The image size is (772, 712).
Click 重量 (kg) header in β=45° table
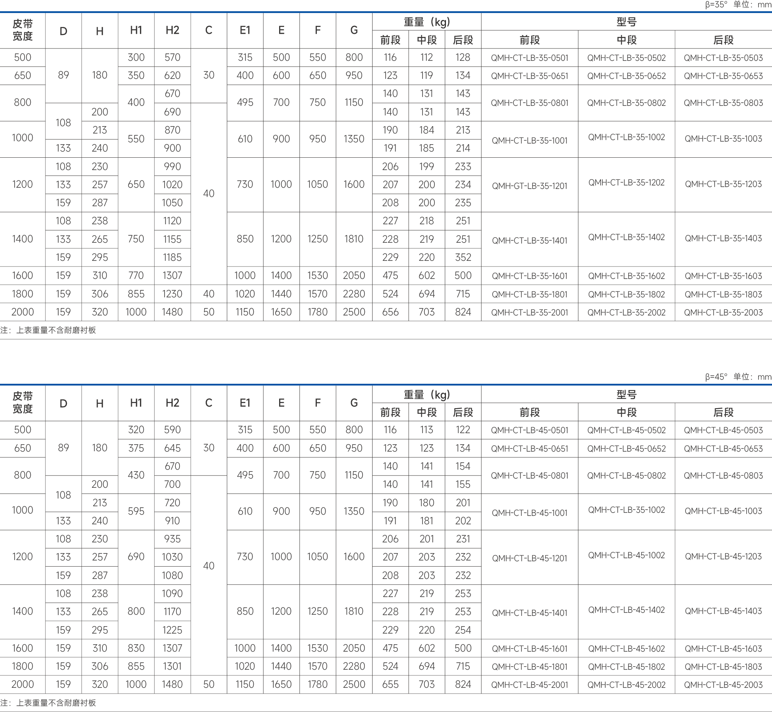click(427, 395)
